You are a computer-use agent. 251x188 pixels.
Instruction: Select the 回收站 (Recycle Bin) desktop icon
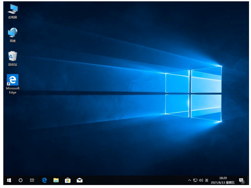tap(13, 58)
